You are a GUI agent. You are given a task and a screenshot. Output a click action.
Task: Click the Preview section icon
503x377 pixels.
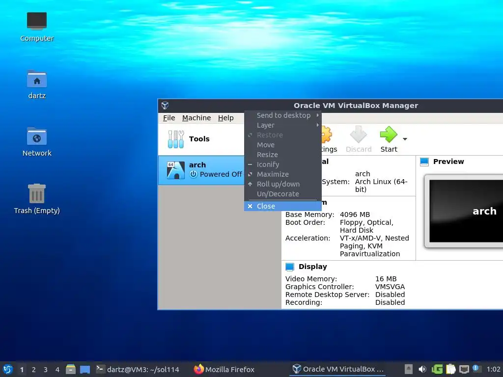tap(424, 162)
